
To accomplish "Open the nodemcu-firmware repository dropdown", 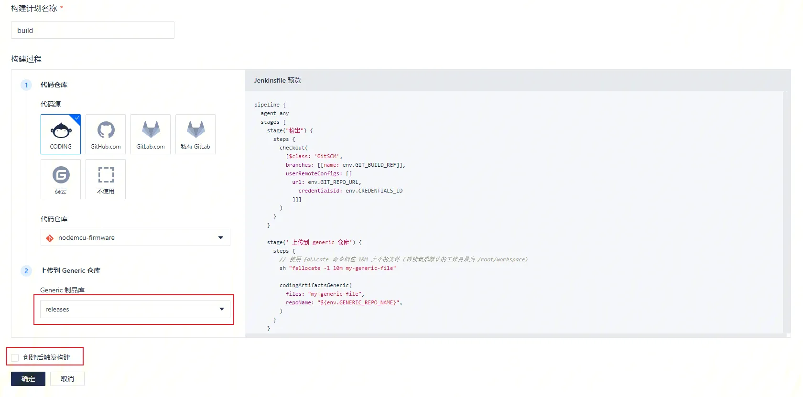I will (x=135, y=237).
